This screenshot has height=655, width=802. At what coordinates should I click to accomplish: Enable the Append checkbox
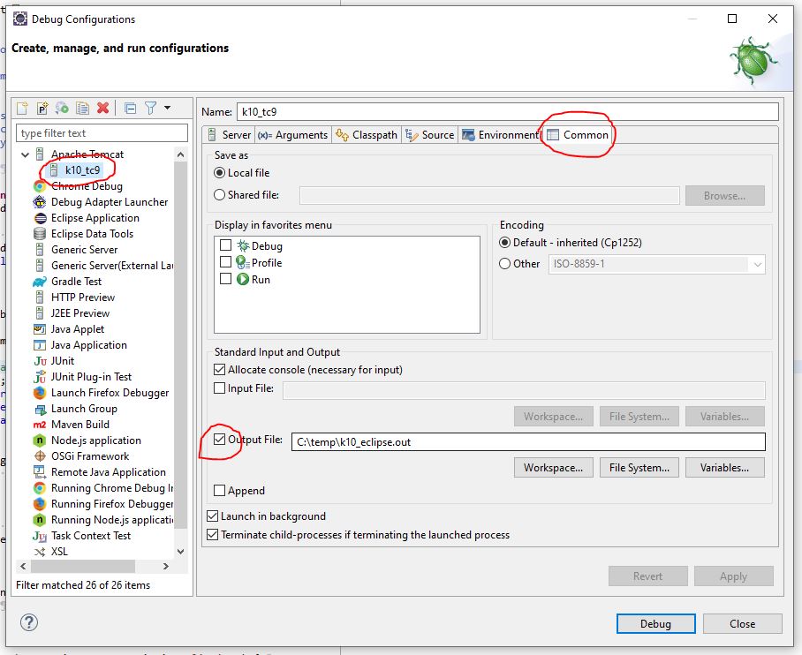pyautogui.click(x=219, y=490)
